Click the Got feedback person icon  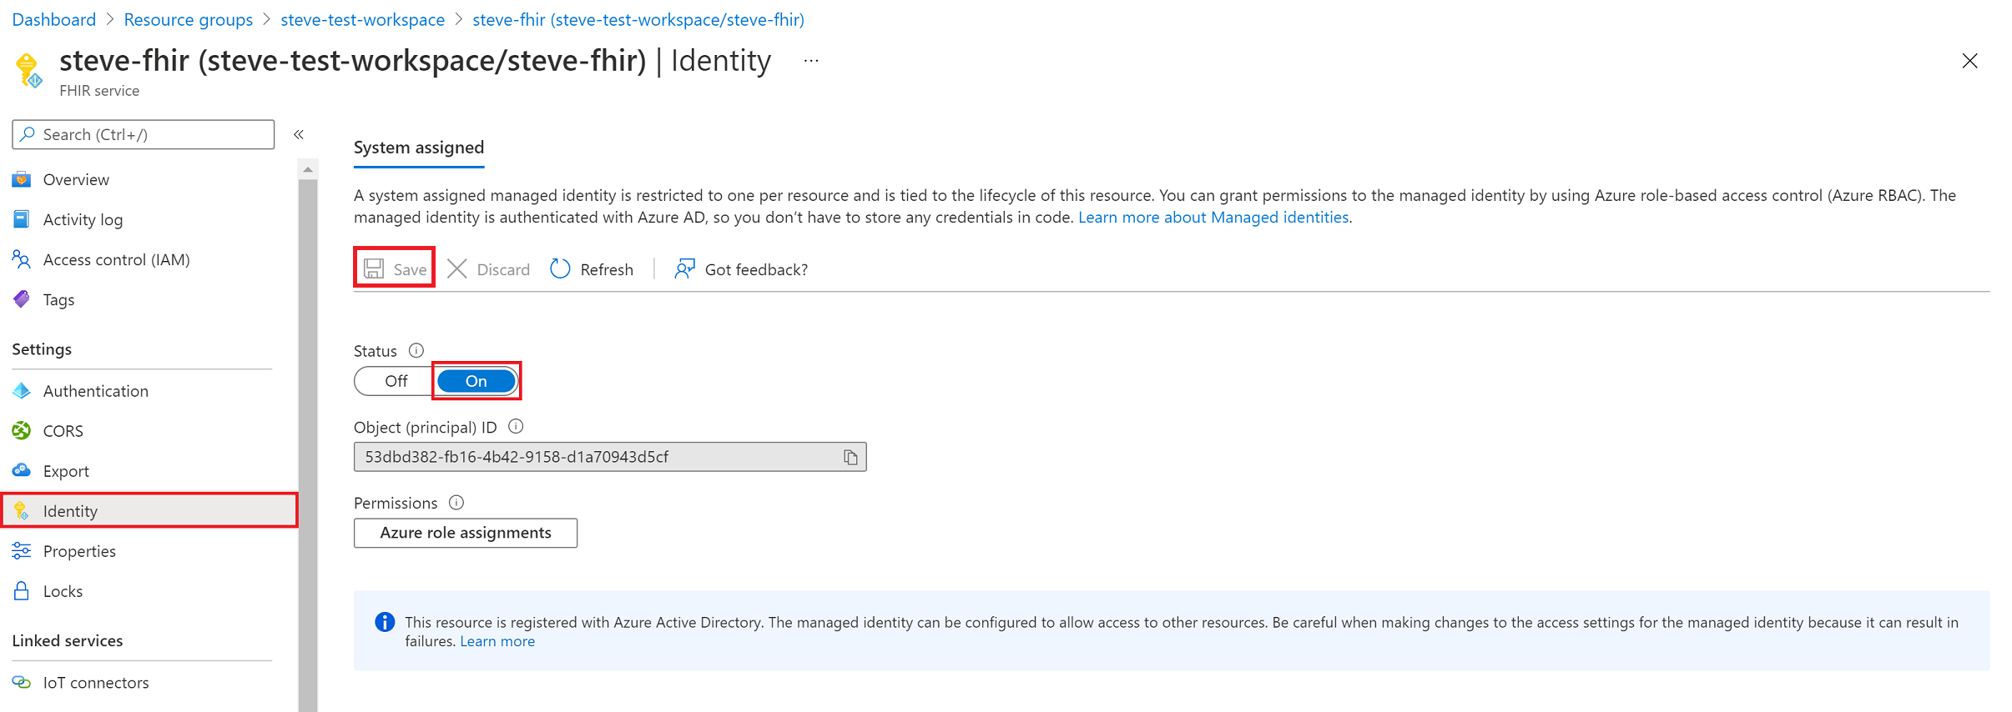click(x=684, y=268)
